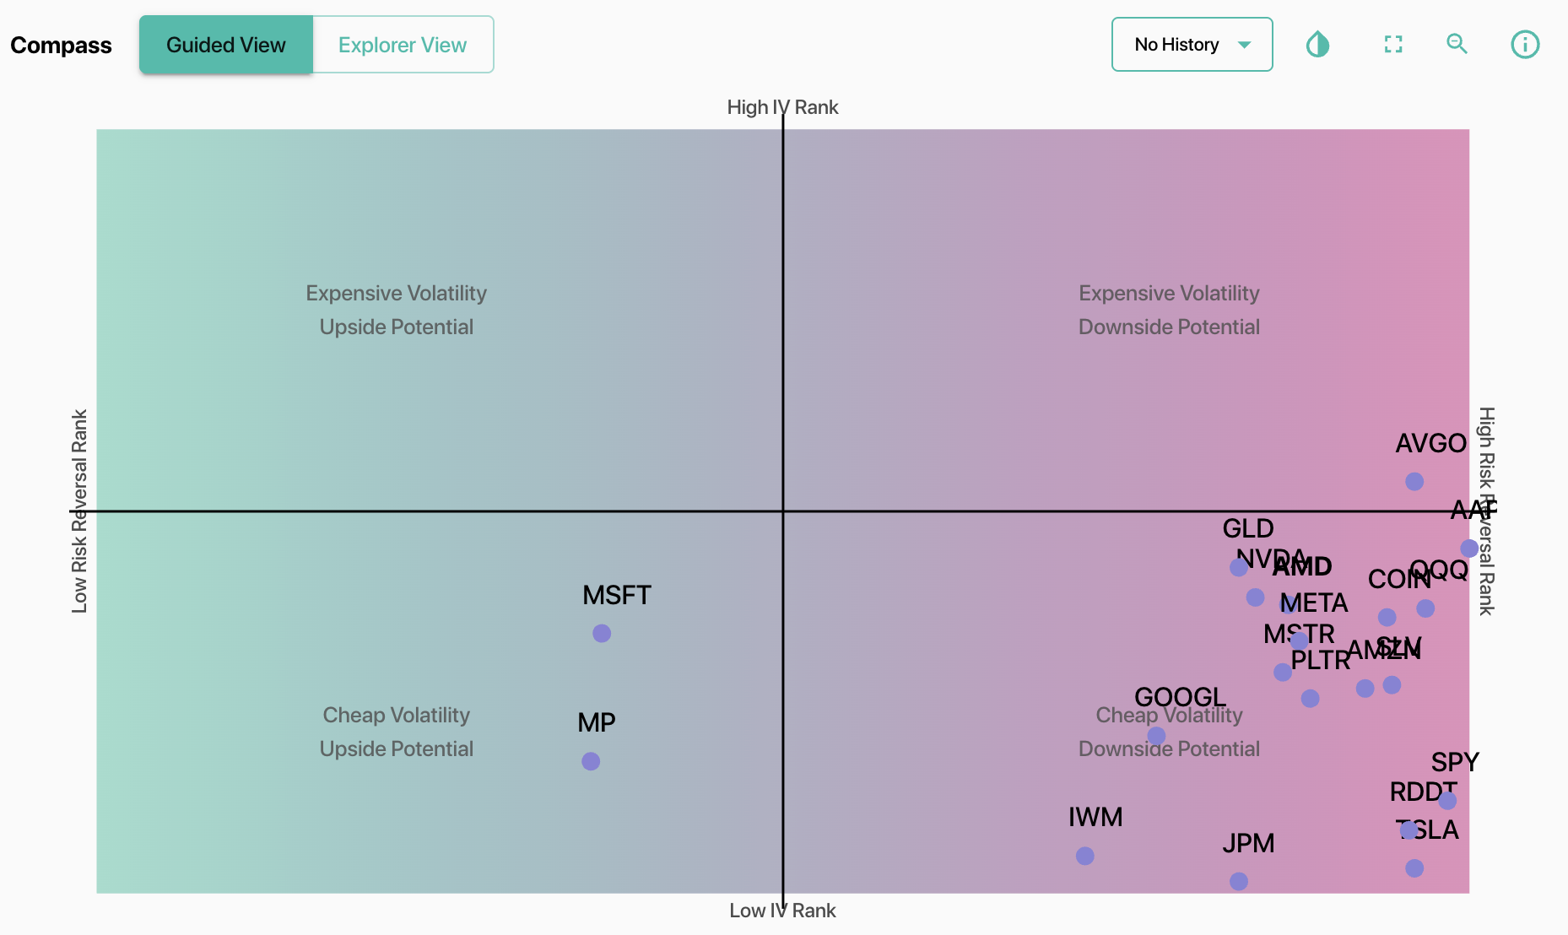Expand the history dropdown arrow
This screenshot has width=1568, height=935.
click(1245, 45)
